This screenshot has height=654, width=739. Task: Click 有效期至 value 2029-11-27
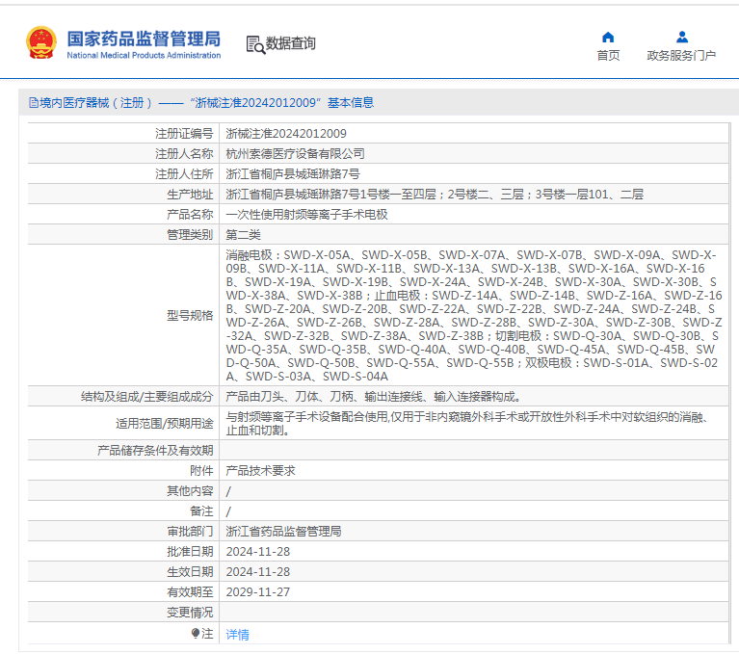[x=258, y=592]
